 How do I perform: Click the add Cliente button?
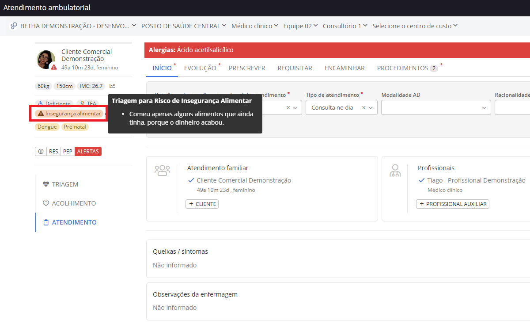(202, 204)
